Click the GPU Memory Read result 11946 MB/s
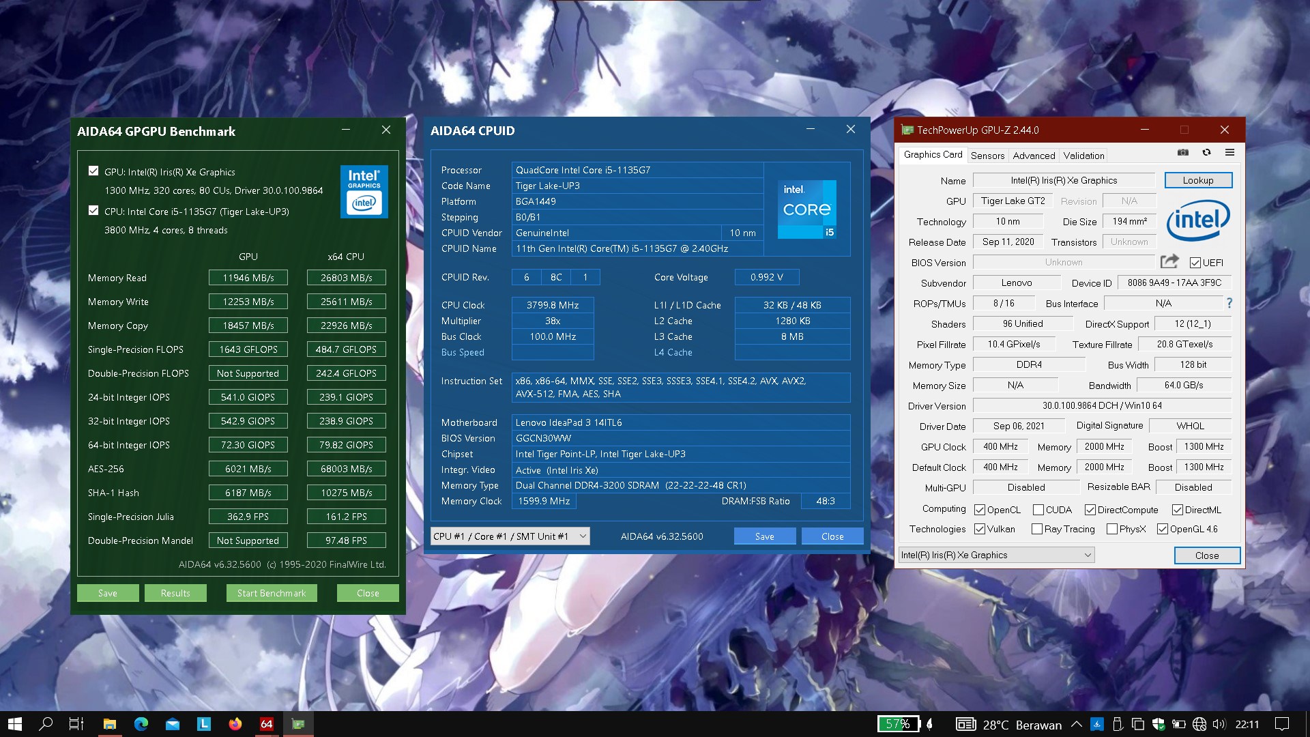 pyautogui.click(x=248, y=278)
